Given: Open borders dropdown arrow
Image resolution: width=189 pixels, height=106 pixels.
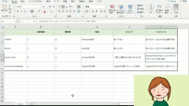Looking at the screenshot, I should coord(35,11).
